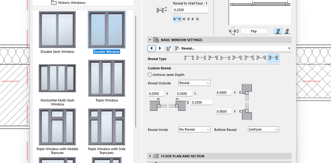Select the seventh Reveal Type icon
This screenshot has width=331, height=163.
pyautogui.click(x=261, y=58)
